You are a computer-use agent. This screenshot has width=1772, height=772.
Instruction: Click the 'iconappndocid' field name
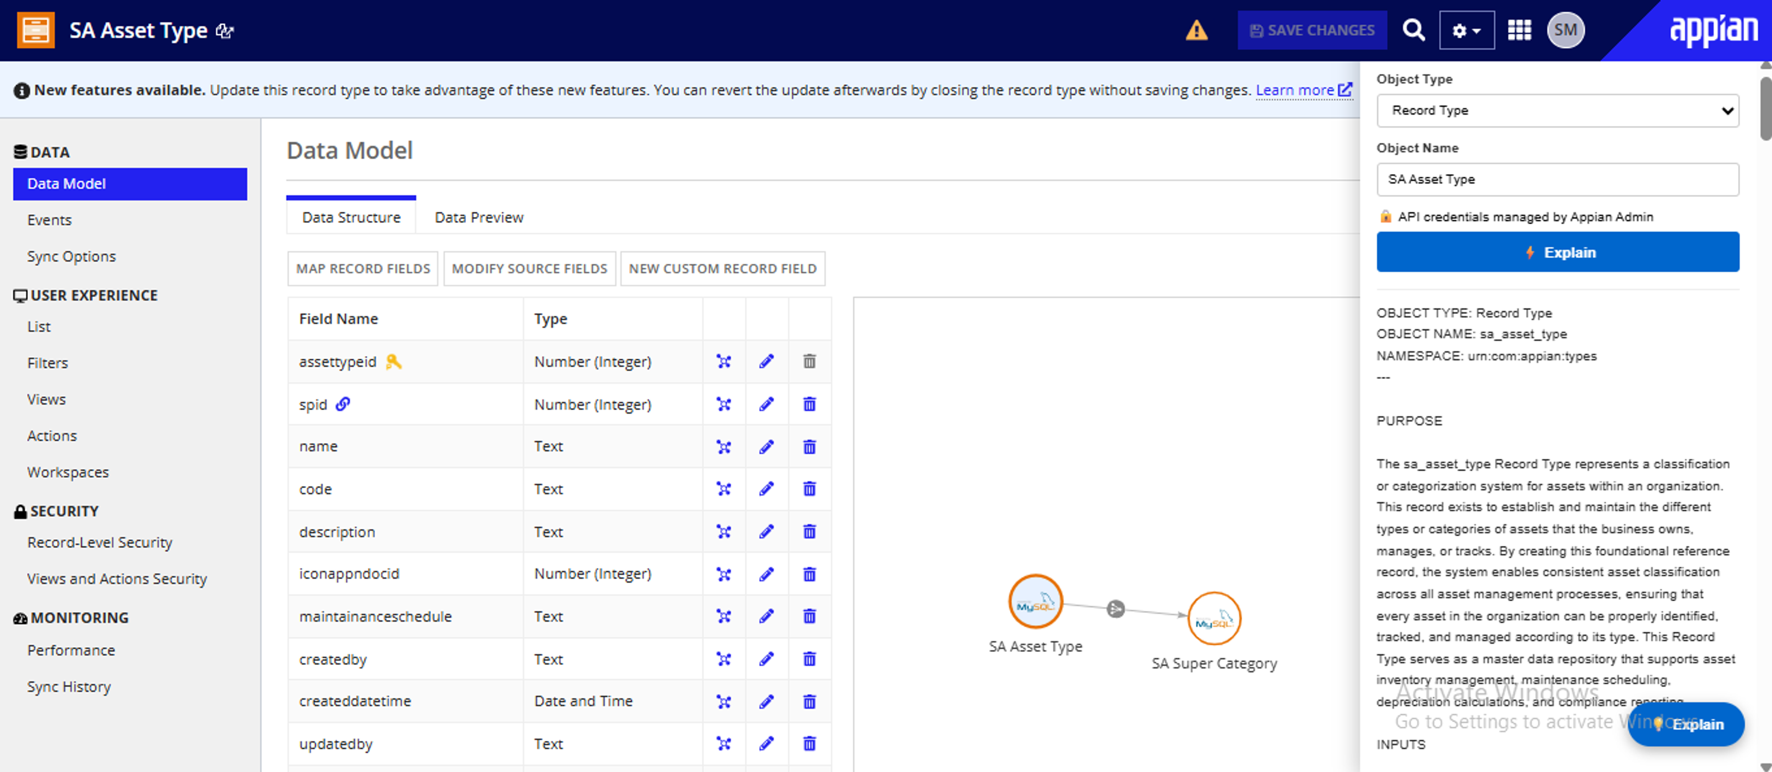click(349, 574)
